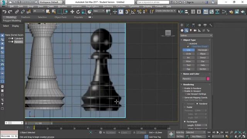This screenshot has width=247, height=139.
Task: Open the Modify tab in command panel
Action: tap(188, 25)
